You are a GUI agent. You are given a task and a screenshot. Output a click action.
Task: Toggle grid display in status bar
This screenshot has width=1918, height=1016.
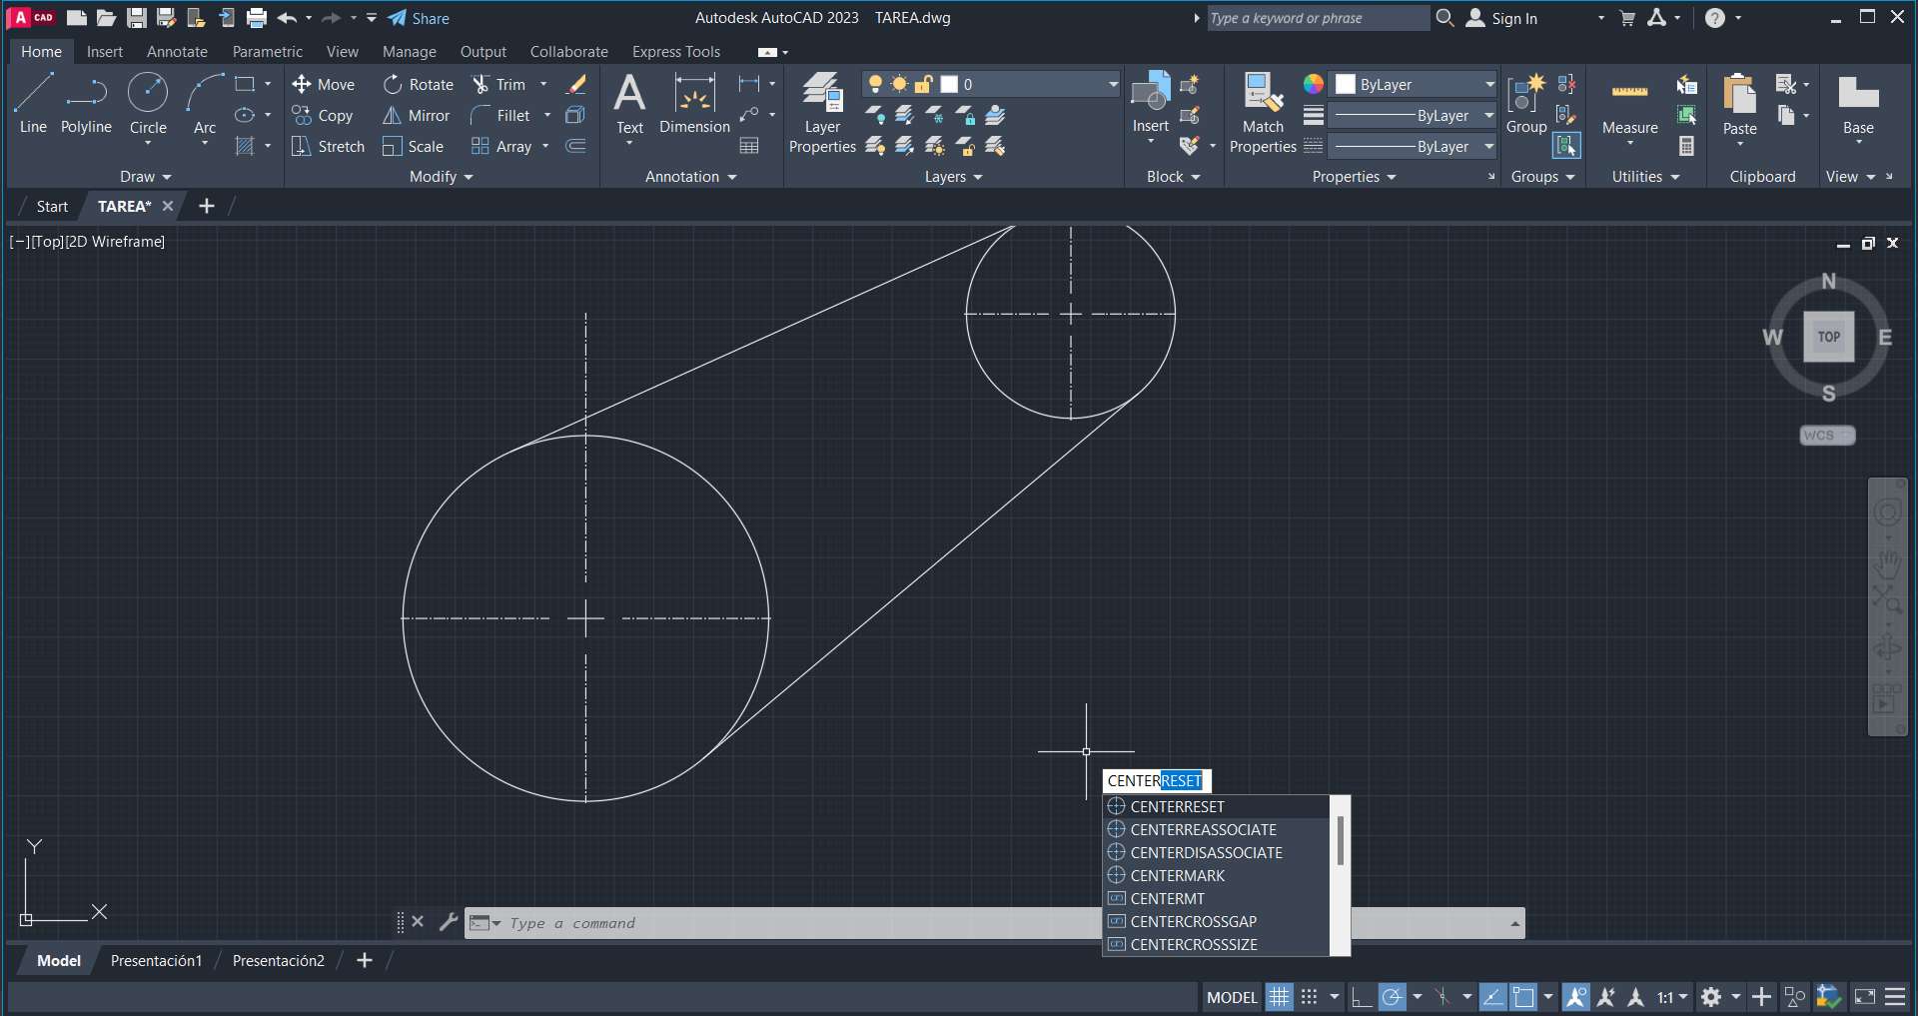(1279, 997)
